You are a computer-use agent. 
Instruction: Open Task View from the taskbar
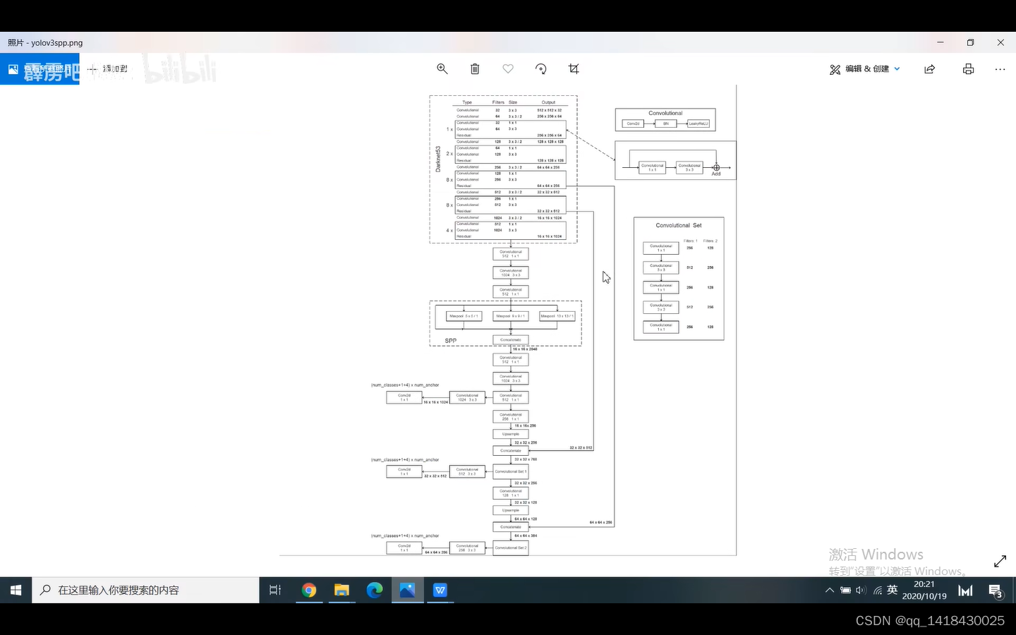[x=275, y=590]
